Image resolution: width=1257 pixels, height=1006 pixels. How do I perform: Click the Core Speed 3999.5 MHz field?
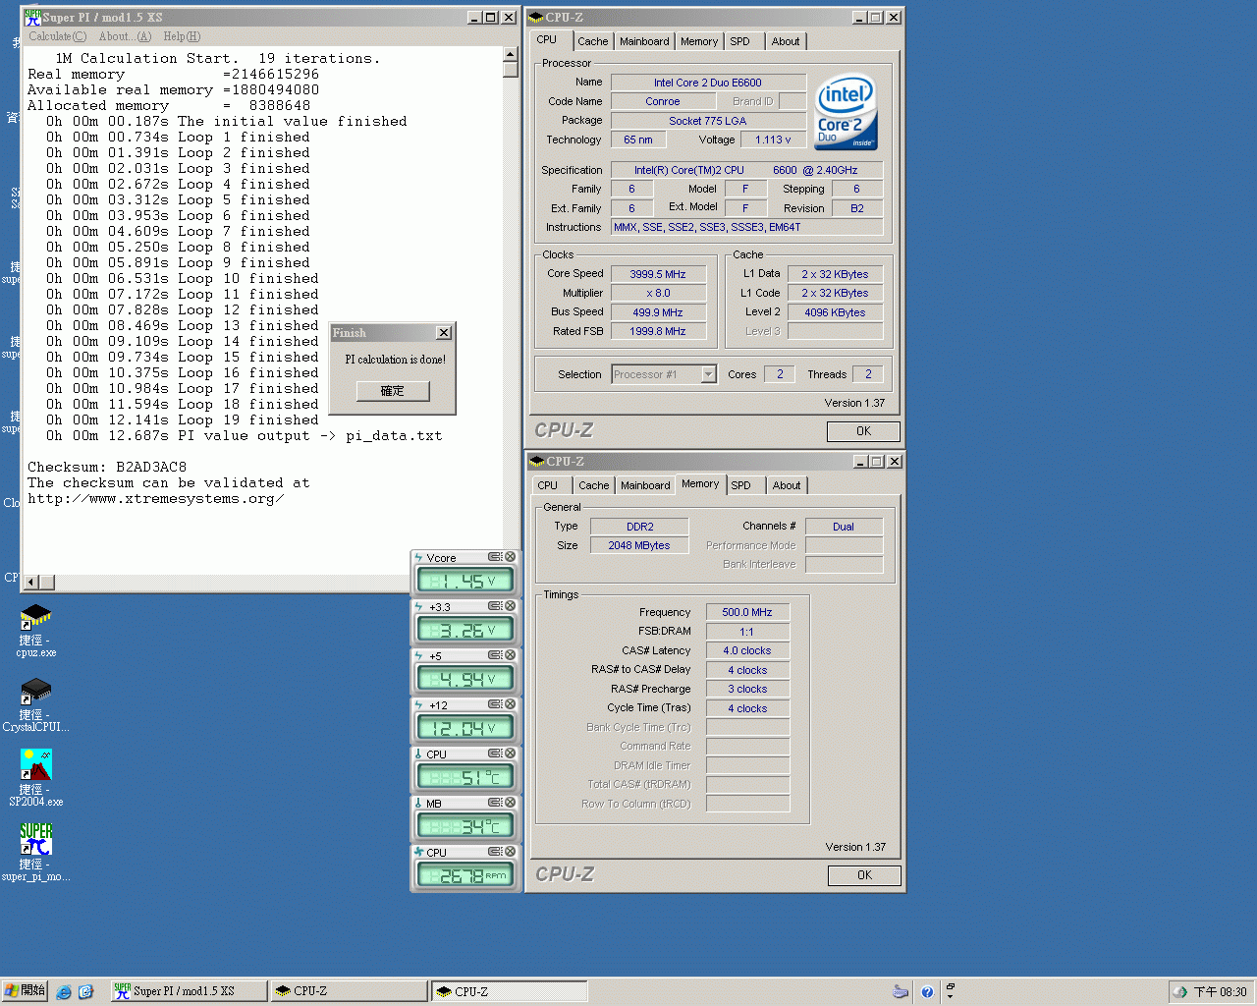click(658, 274)
